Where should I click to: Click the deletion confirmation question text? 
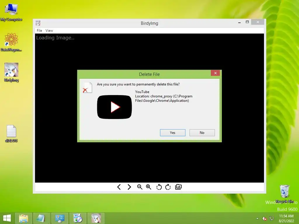point(138,84)
